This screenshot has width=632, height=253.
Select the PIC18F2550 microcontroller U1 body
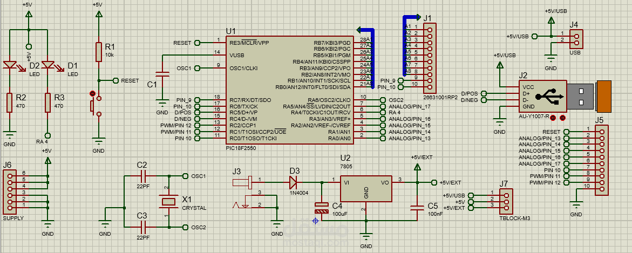(289, 90)
